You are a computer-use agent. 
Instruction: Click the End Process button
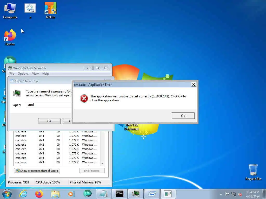[92, 171]
